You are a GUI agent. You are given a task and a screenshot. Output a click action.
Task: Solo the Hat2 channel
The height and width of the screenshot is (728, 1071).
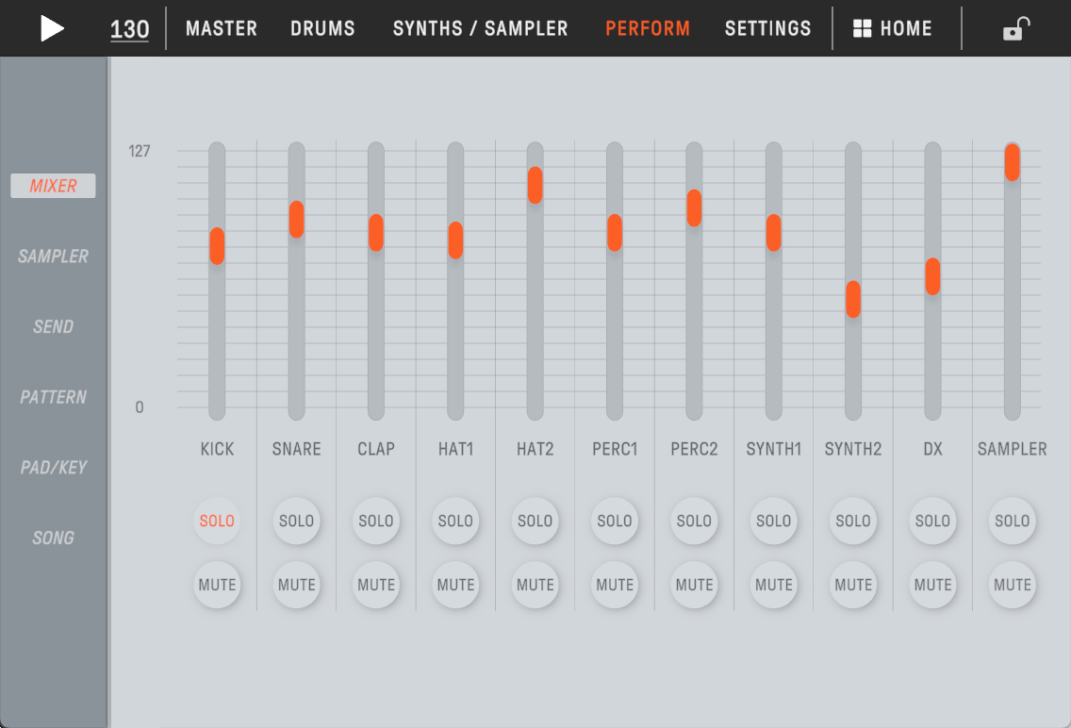click(535, 521)
